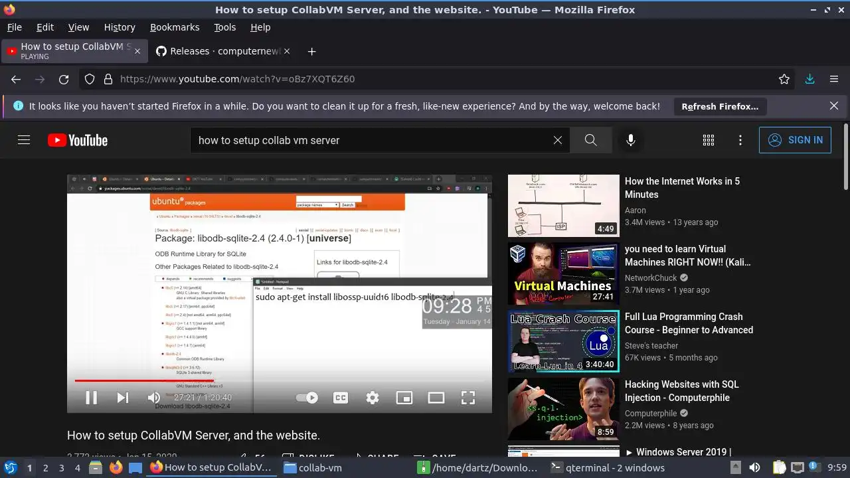
Task: Switch to workspace 3
Action: click(61, 468)
